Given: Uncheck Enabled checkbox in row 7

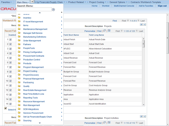Looking at the screenshot, I should [x=11, y=67].
